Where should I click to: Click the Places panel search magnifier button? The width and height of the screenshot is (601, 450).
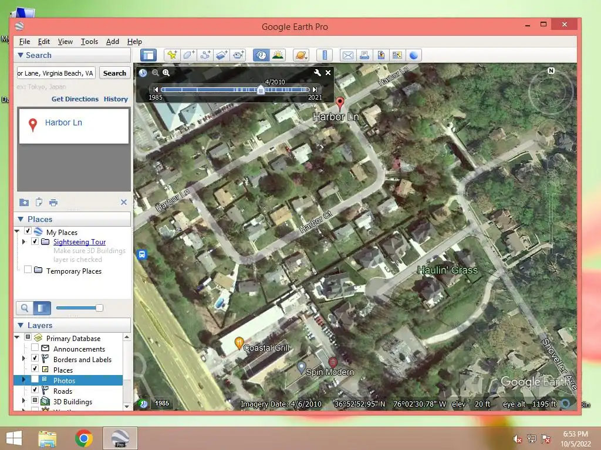pos(25,308)
